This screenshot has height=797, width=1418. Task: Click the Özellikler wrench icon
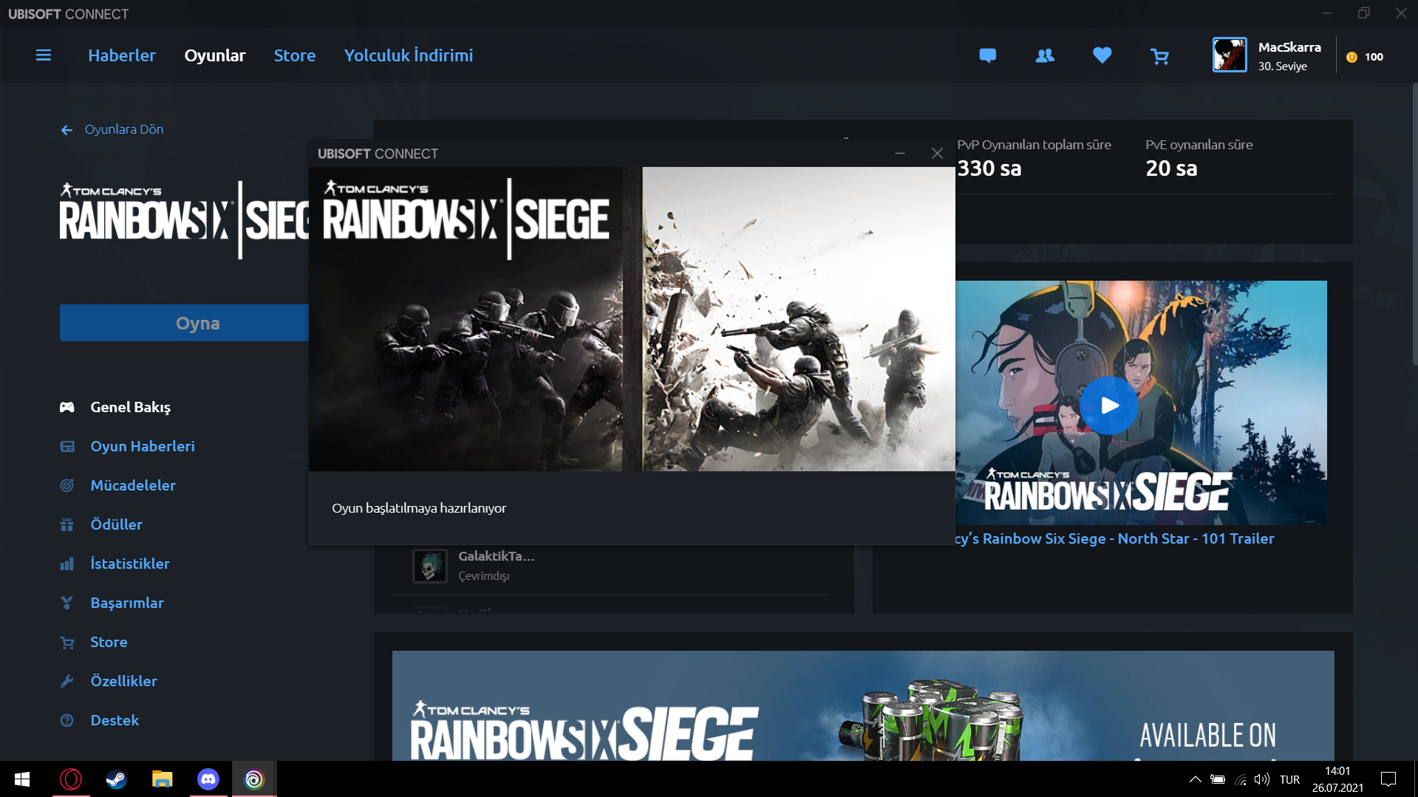(x=67, y=681)
